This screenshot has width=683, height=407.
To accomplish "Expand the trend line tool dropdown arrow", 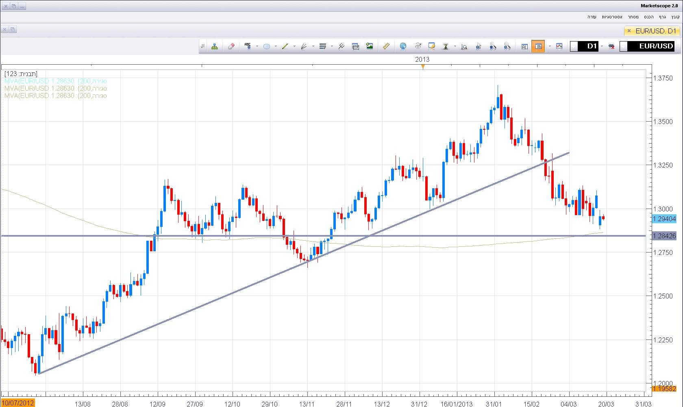I will coord(294,46).
